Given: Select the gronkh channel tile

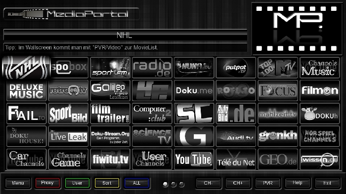Looking at the screenshot, I should (x=278, y=136).
